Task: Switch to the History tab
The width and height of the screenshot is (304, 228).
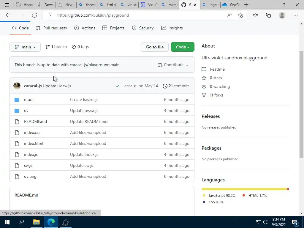Action: tap(24, 5)
